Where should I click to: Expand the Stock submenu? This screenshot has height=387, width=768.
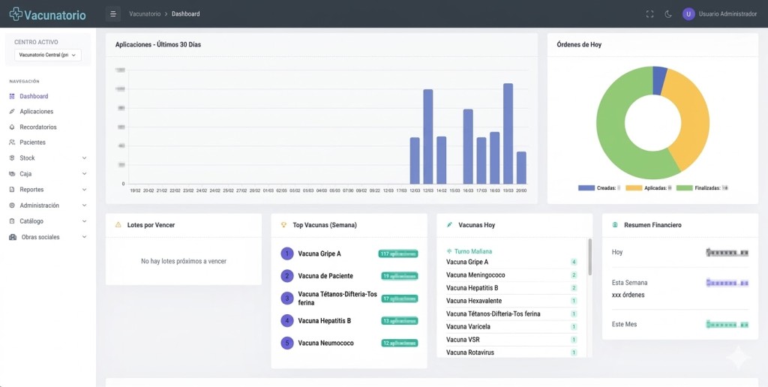click(84, 158)
